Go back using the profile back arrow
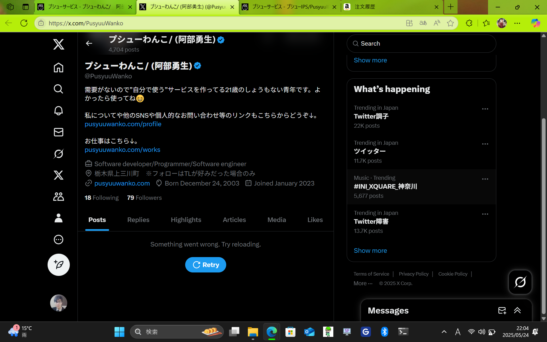Viewport: 547px width, 342px height. click(89, 43)
